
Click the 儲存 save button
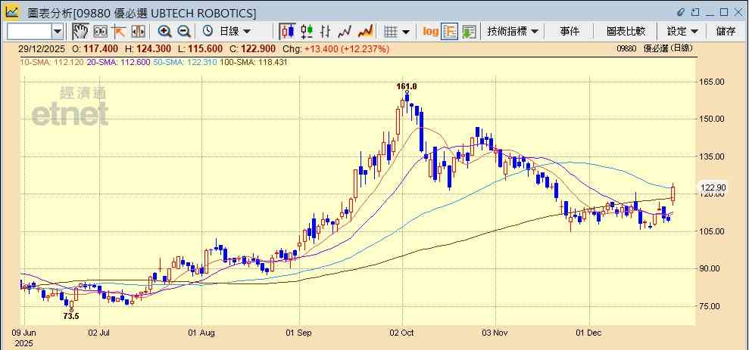[726, 32]
